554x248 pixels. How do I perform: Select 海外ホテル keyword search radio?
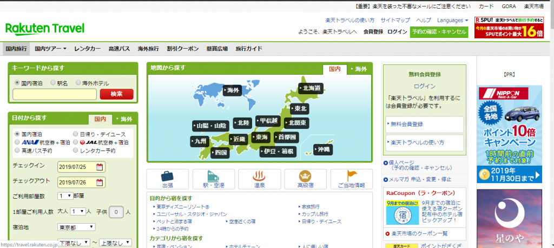click(78, 83)
